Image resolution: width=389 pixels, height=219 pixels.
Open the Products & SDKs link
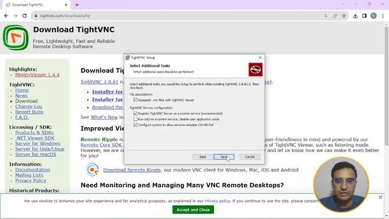(34, 133)
